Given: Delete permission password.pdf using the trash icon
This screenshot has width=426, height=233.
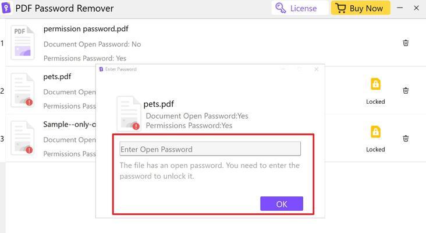Looking at the screenshot, I should pos(406,43).
